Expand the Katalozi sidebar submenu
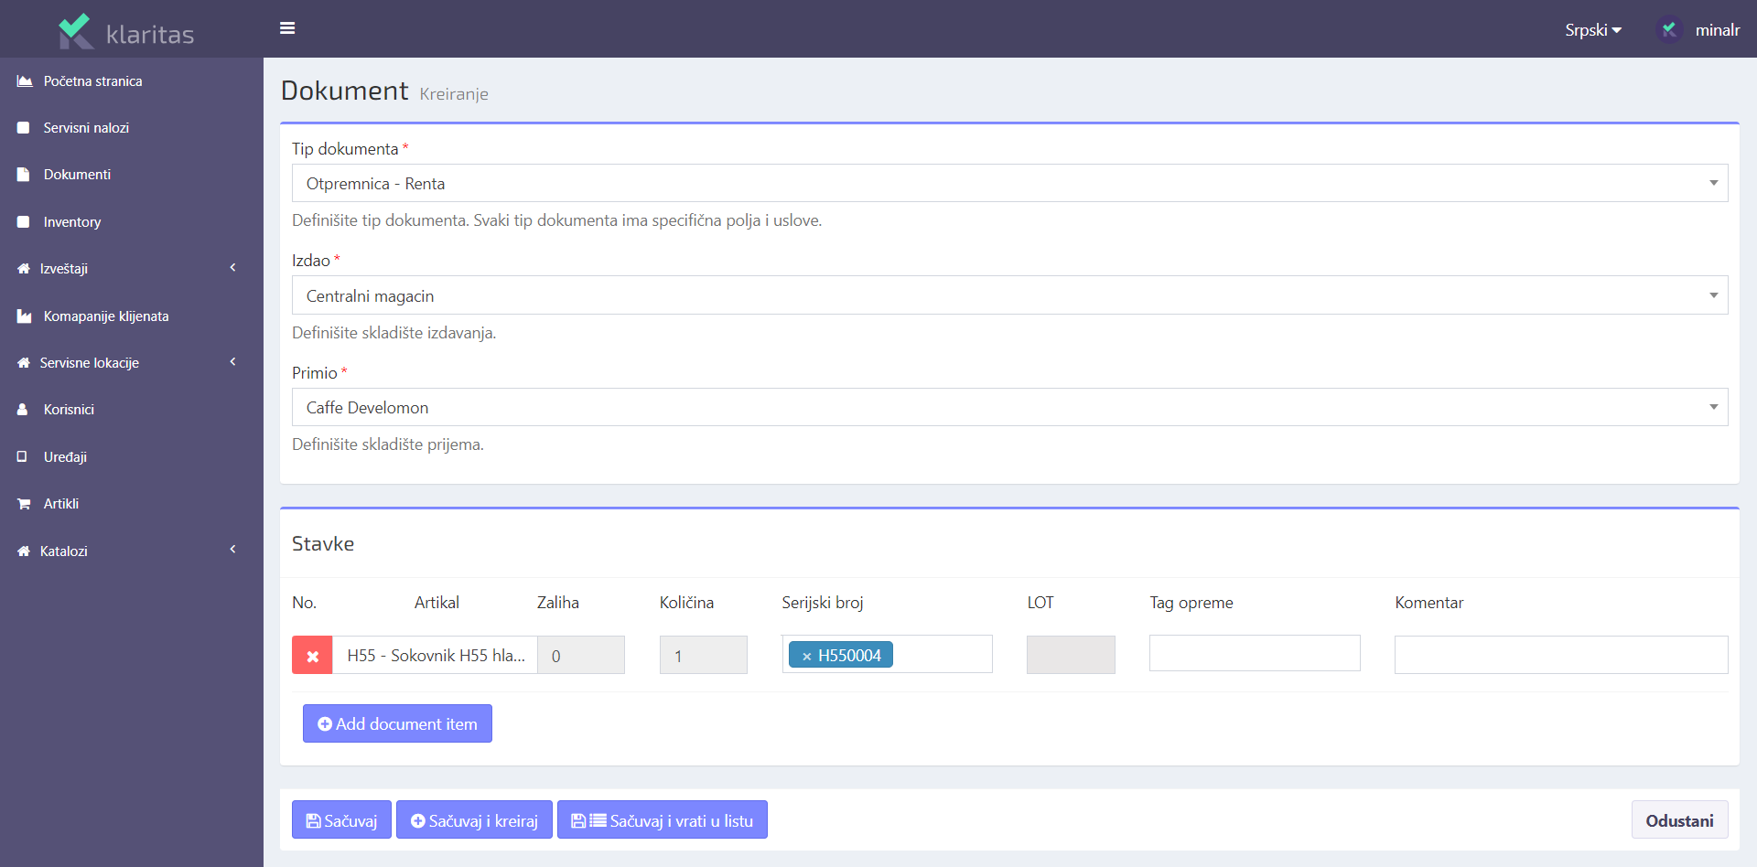 pyautogui.click(x=128, y=551)
